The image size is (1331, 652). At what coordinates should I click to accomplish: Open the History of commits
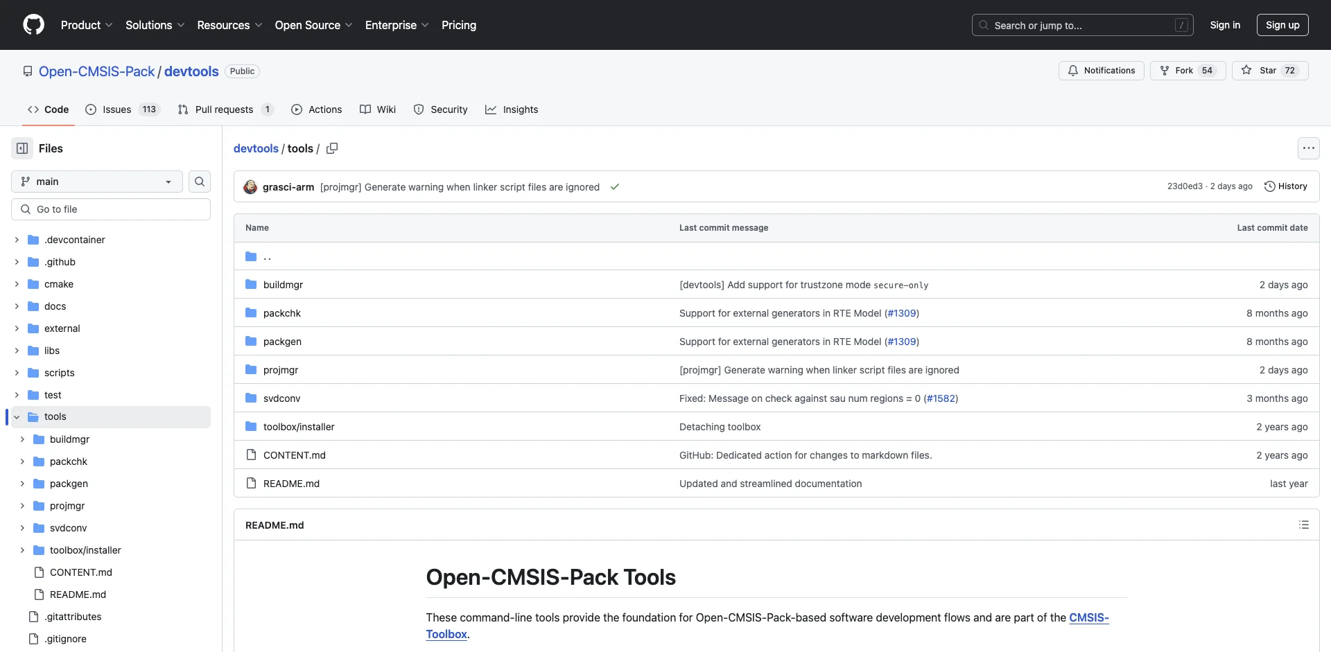pos(1286,186)
